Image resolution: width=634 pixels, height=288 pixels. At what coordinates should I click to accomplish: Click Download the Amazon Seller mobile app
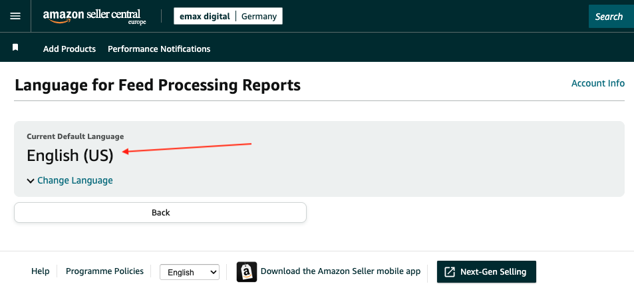coord(341,271)
